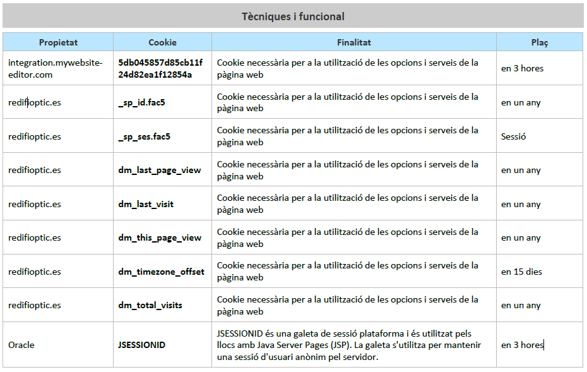587x372 pixels.
Task: Click the "Tècniques i funcional" table title
Action: 293,16
